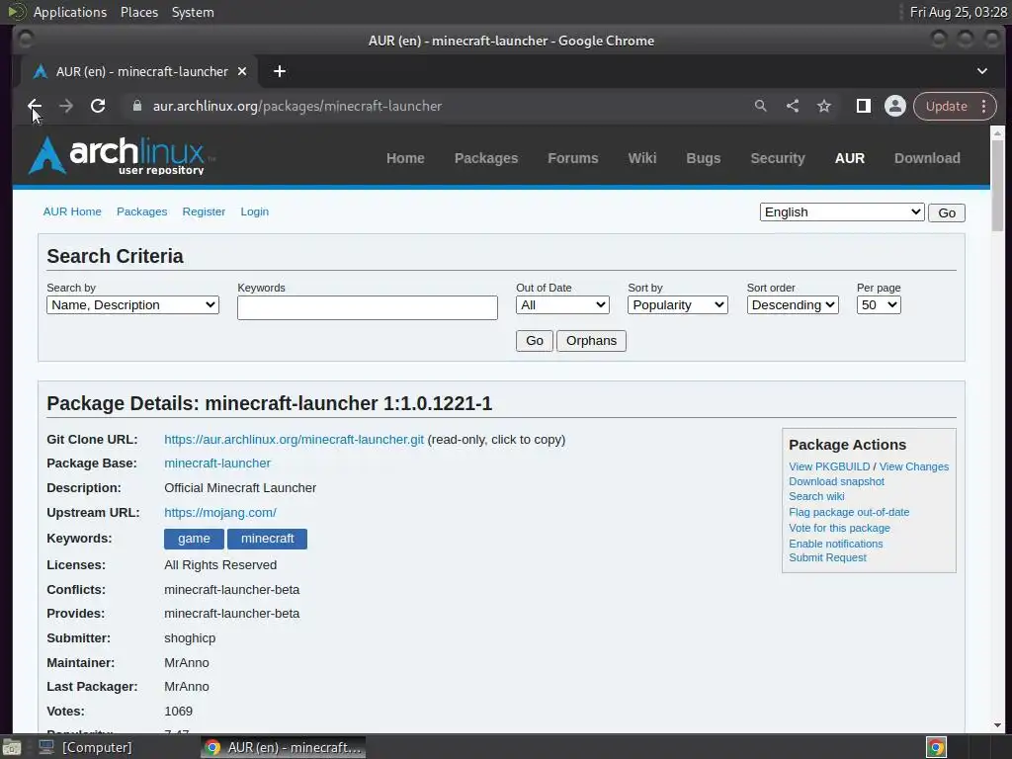Click Submit Request link
The width and height of the screenshot is (1012, 759).
coord(827,557)
